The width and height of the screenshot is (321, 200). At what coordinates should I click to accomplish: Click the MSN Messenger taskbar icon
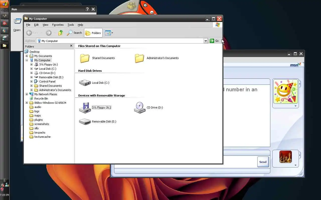[5, 30]
